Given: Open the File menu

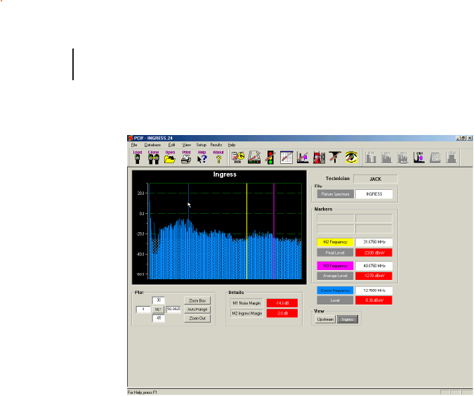Looking at the screenshot, I should tap(134, 144).
